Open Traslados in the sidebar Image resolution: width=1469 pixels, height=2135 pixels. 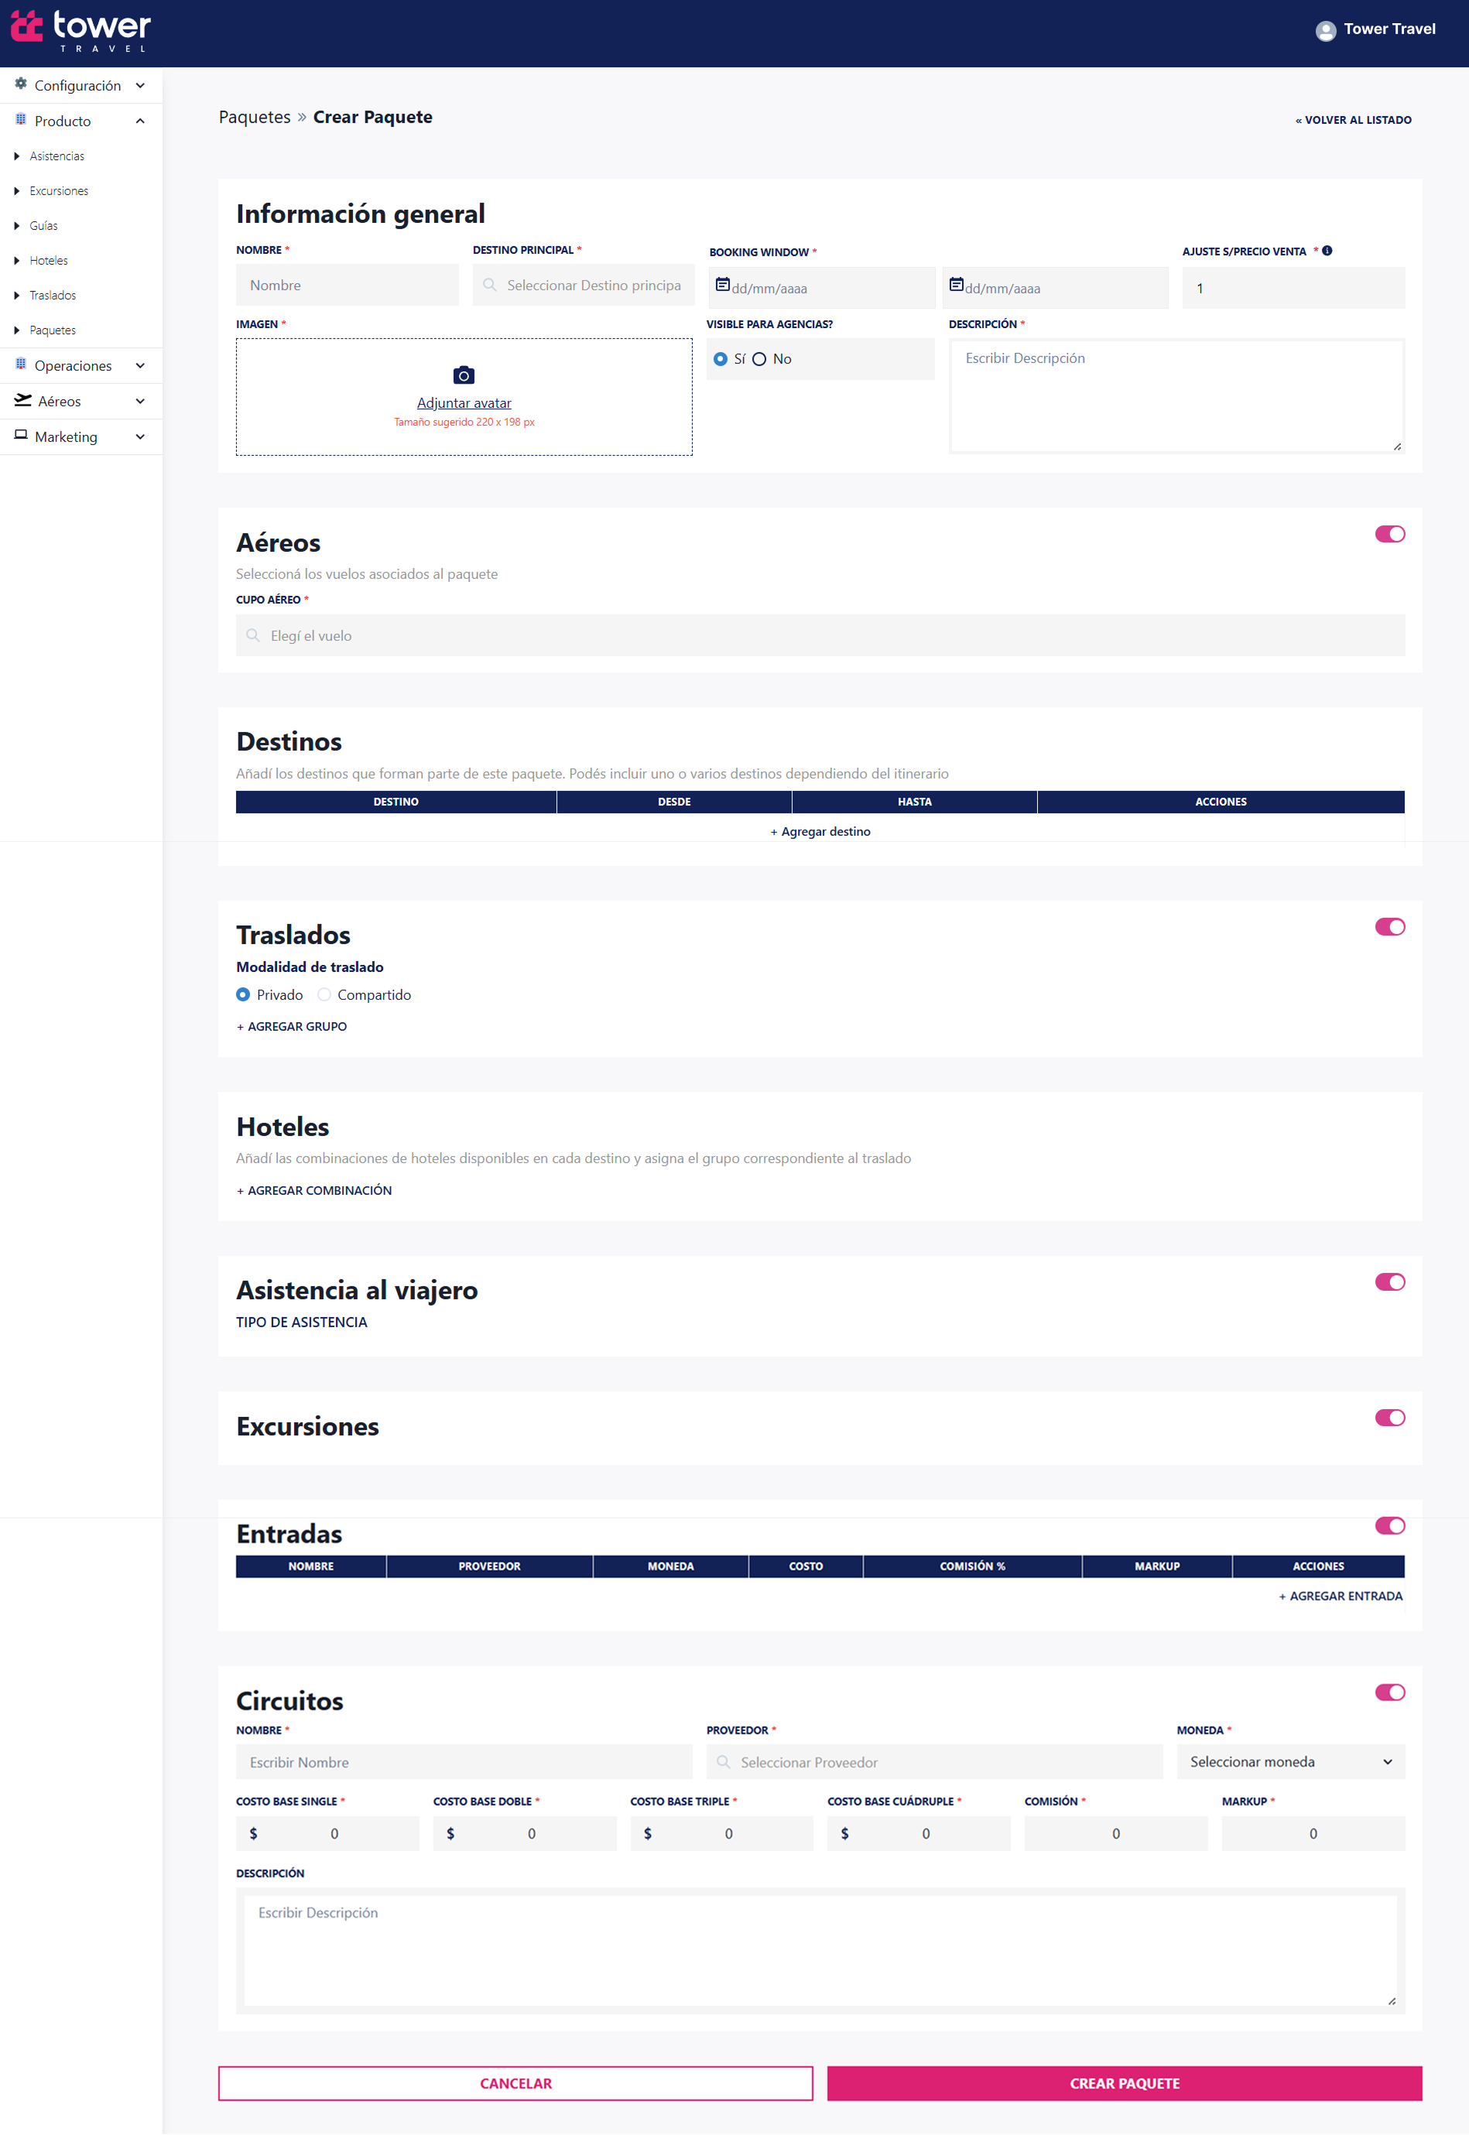(53, 296)
